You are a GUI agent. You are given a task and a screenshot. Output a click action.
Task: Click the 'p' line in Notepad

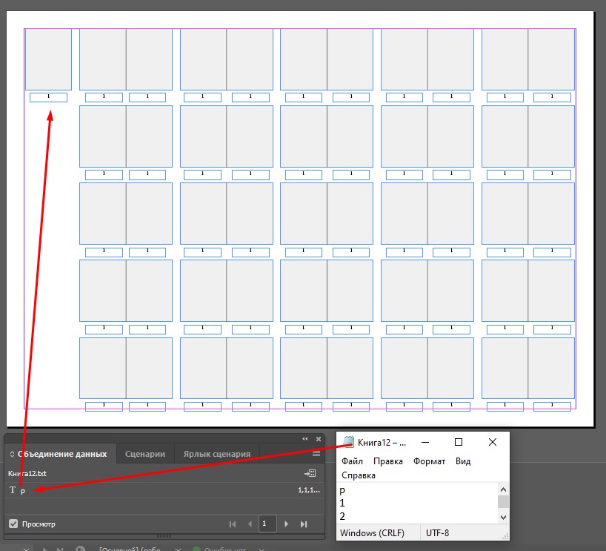point(342,490)
